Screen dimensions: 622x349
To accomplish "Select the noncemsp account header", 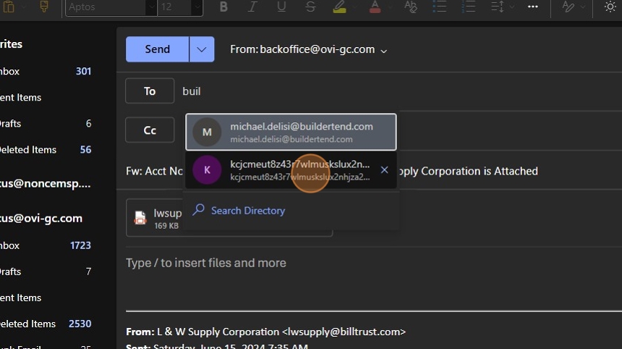I will [46, 184].
